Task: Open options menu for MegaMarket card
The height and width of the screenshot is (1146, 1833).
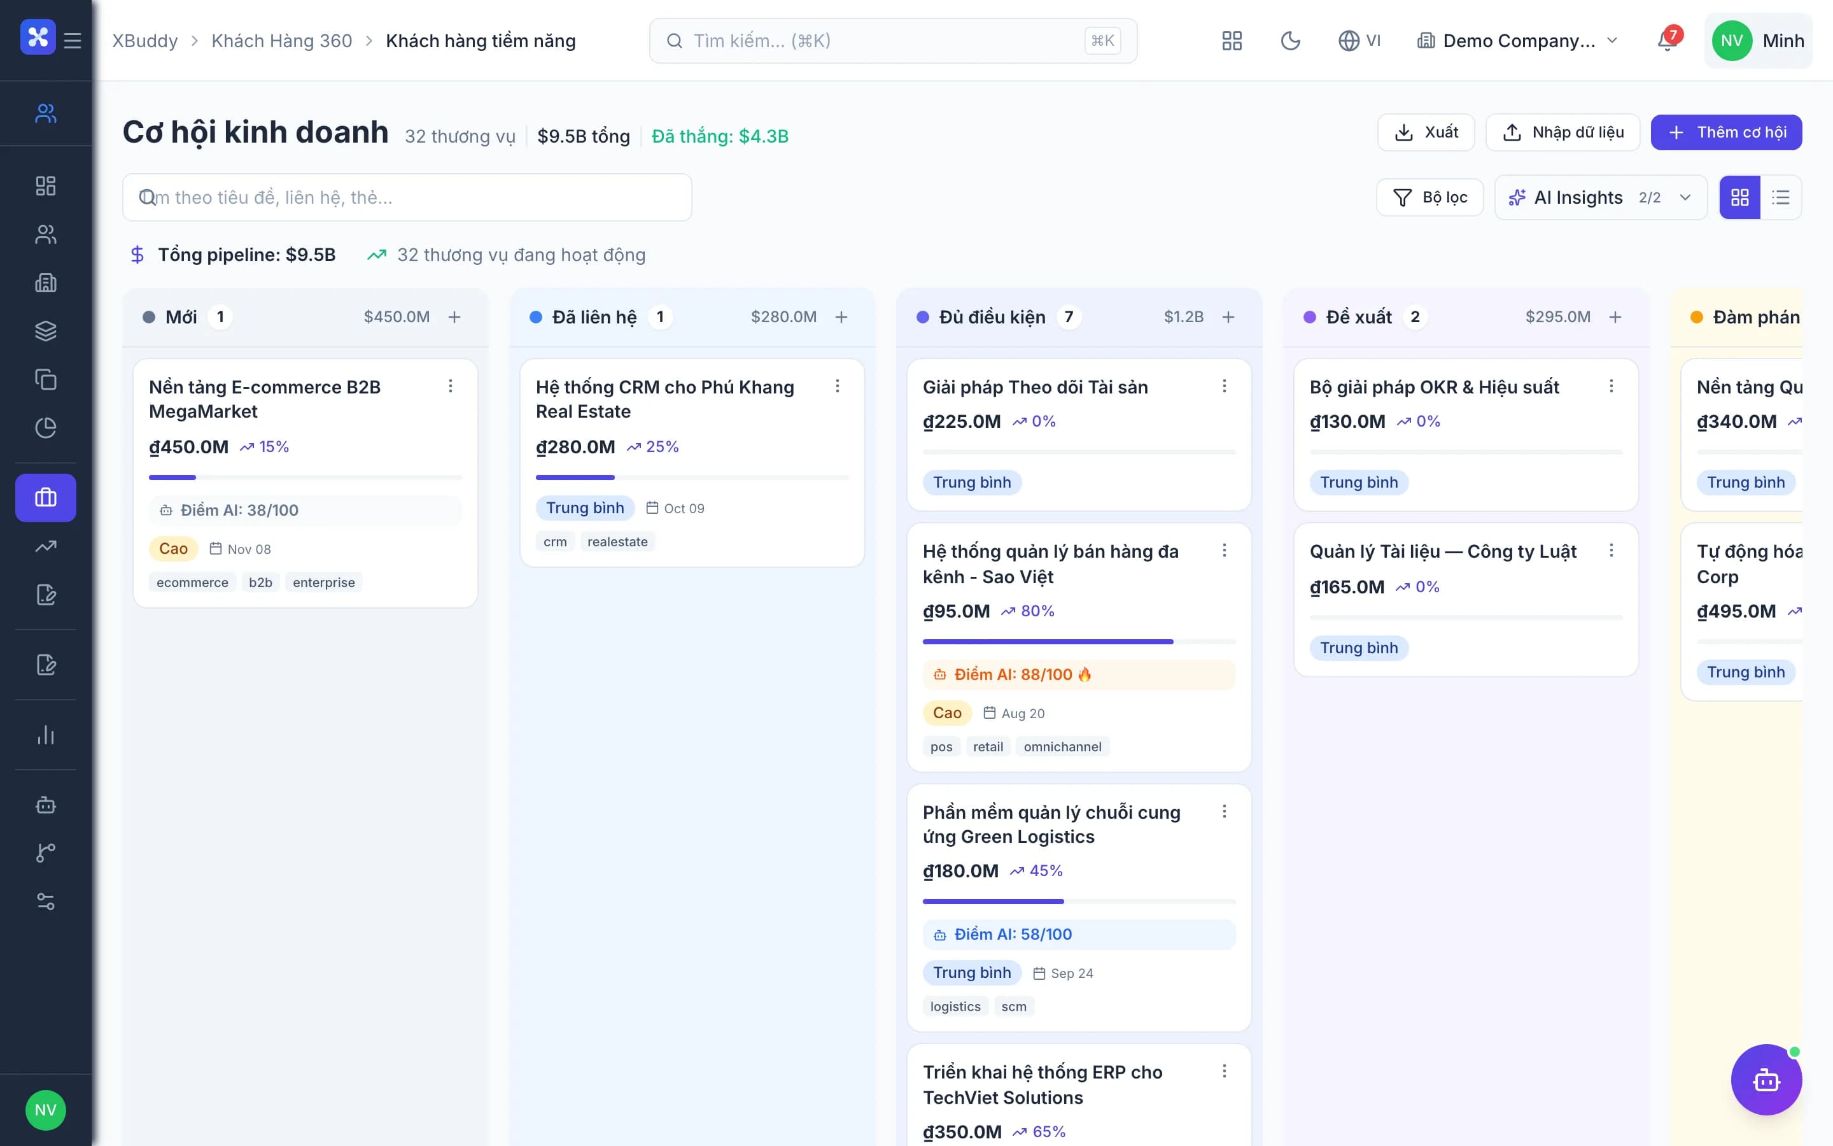Action: pyautogui.click(x=451, y=386)
